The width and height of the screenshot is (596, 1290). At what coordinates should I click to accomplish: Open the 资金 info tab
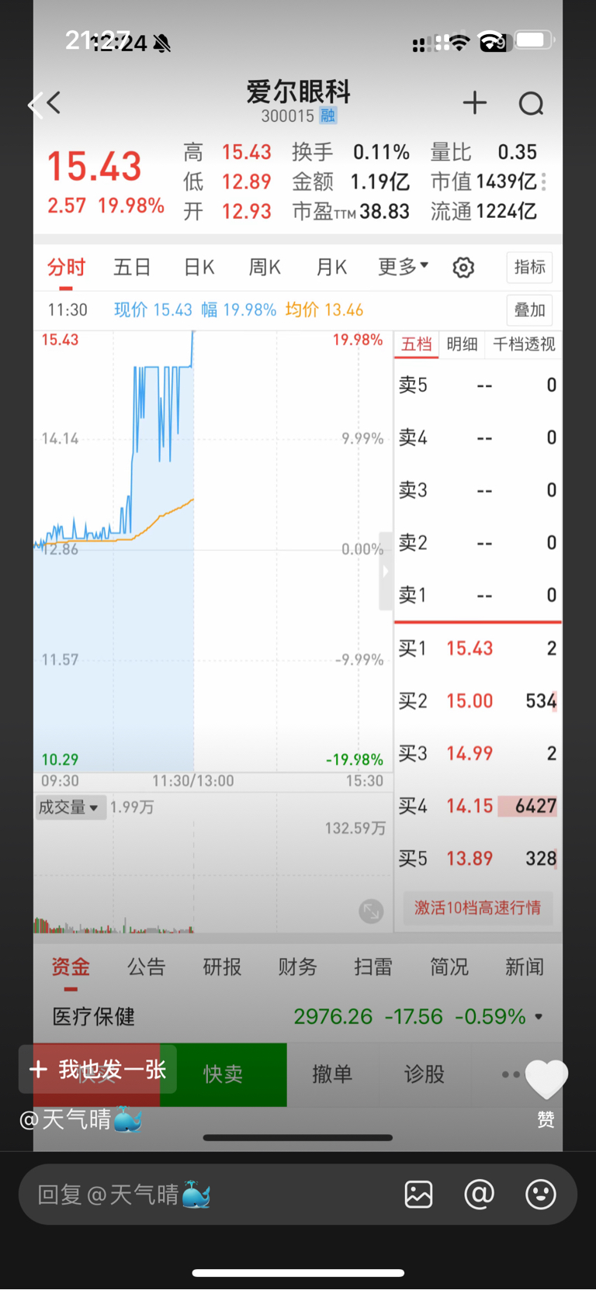pos(71,967)
